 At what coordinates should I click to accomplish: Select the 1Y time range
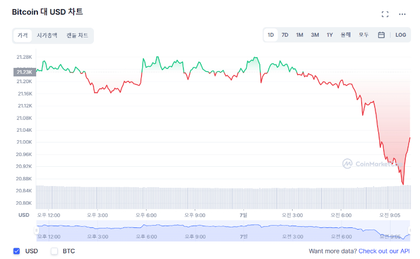tap(329, 35)
